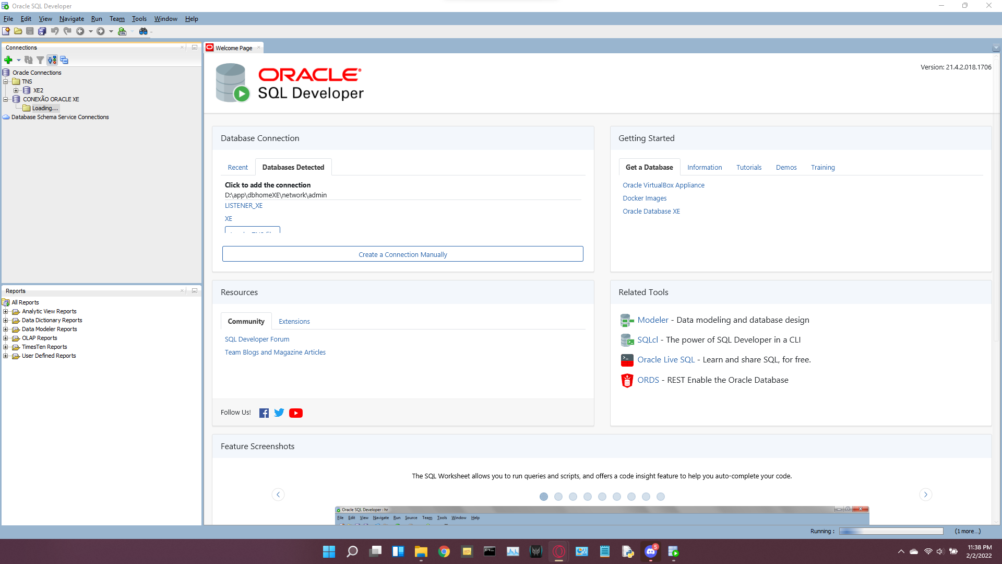Minimize the Reports panel
This screenshot has height=564, width=1002.
tap(195, 290)
